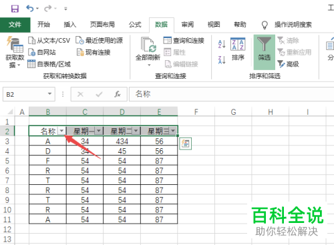Click the 全部刷新 icon
This screenshot has height=245, width=334.
(x=148, y=45)
